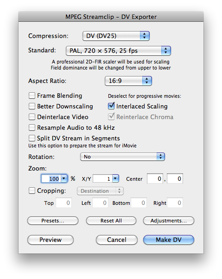Enable the Cropping checkbox
Viewport: 222px width, 279px height.
[x=32, y=190]
